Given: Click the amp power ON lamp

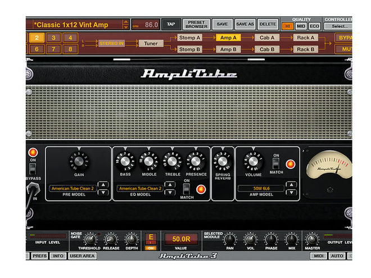Looking at the screenshot, I should (x=33, y=152).
